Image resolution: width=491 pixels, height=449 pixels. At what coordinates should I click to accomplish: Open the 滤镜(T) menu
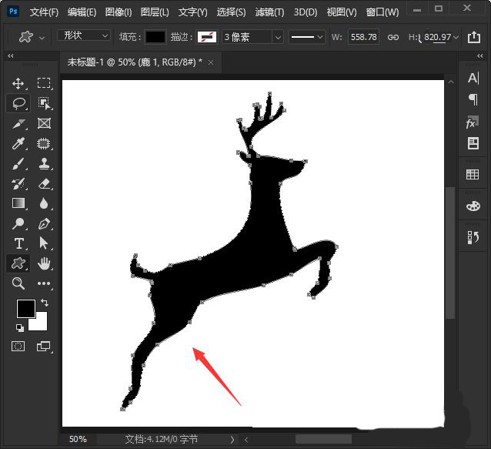click(269, 12)
